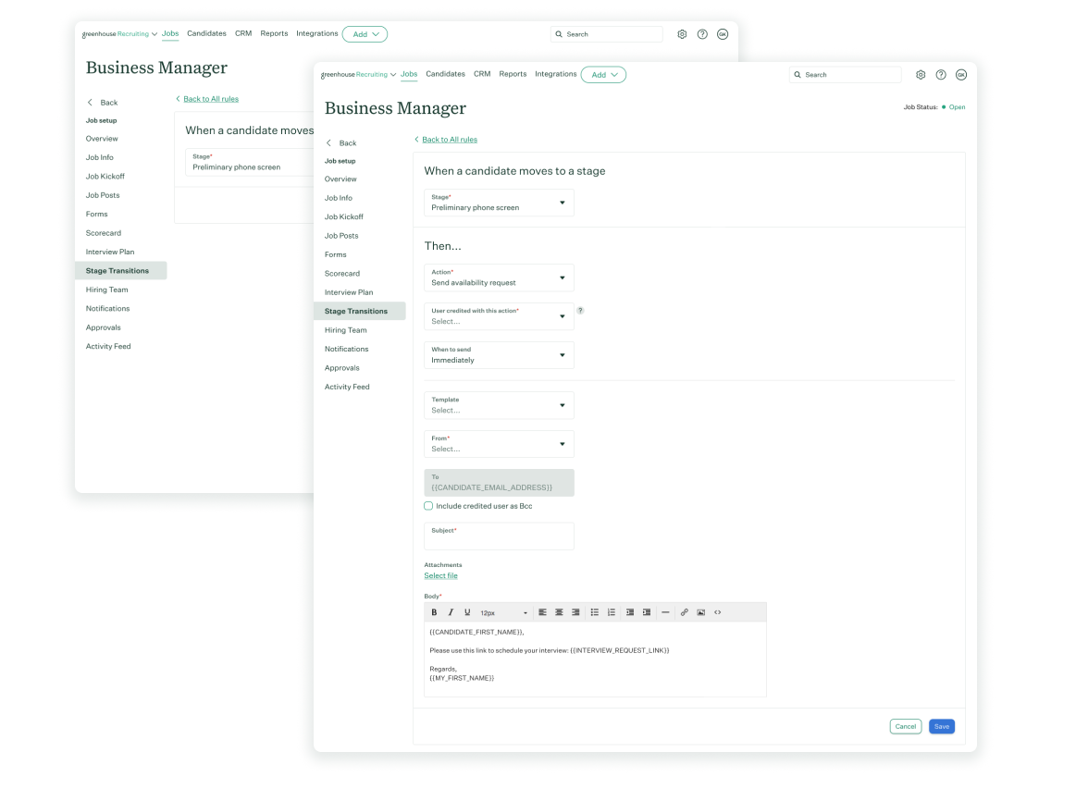Toggle bold formatting in the body editor
The width and height of the screenshot is (1076, 789).
click(x=434, y=612)
